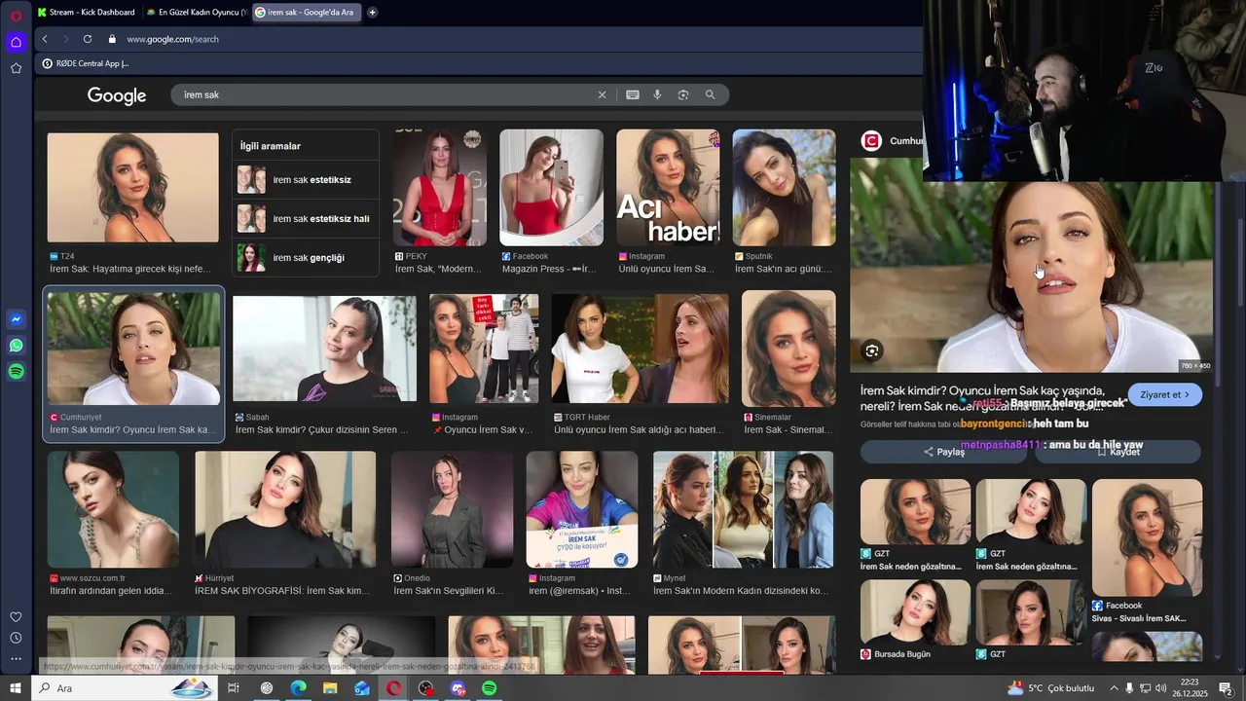Open the T24 İrem Sak image result
Image resolution: width=1246 pixels, height=701 pixels.
133,188
